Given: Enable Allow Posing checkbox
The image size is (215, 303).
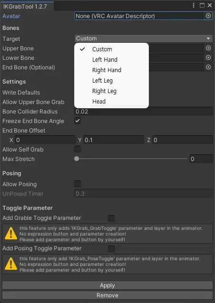Looking at the screenshot, I should (78, 184).
